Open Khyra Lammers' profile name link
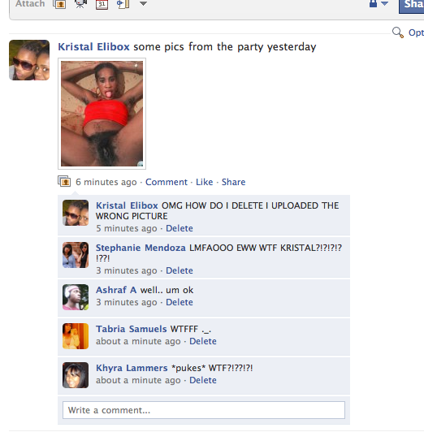 [x=132, y=368]
